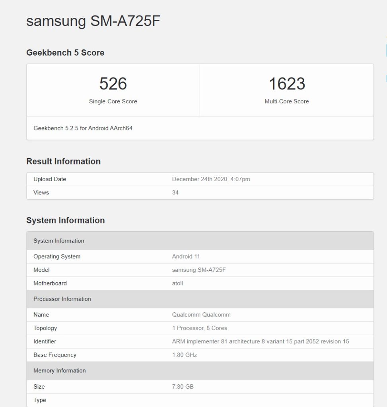Click the Memory Information header row
This screenshot has height=407, width=387.
[59, 370]
